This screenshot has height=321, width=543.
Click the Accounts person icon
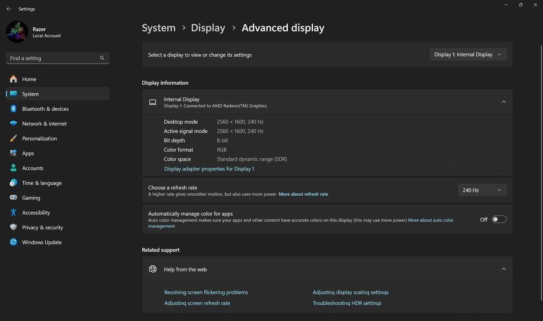tap(14, 168)
